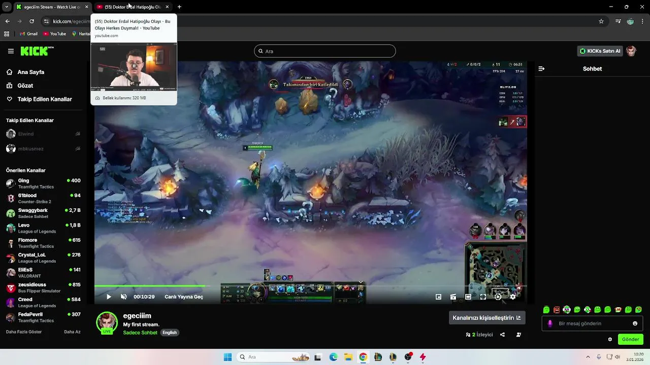Viewport: 650px width, 365px height.
Task: Open EliEsS VALORANT channel
Action: [43, 273]
